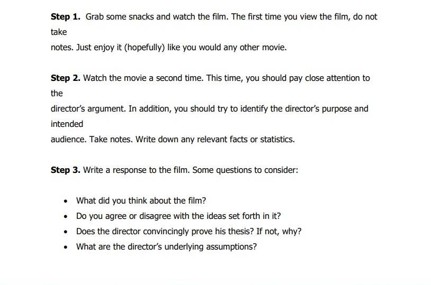The height and width of the screenshot is (285, 431).
Task: Click the bullet before 'What did you think'
Action: (66, 201)
